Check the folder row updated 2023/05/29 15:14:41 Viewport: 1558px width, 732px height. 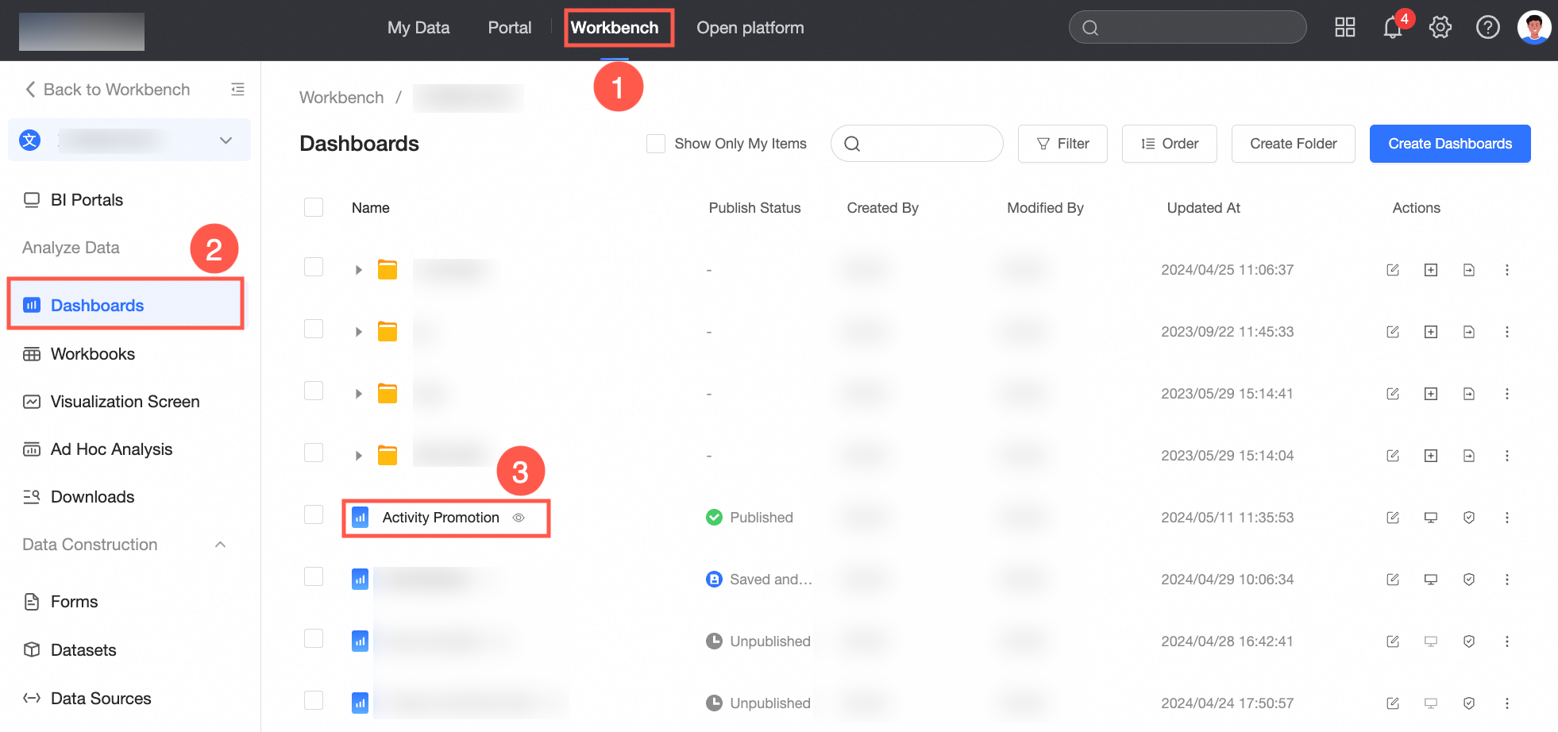click(314, 391)
